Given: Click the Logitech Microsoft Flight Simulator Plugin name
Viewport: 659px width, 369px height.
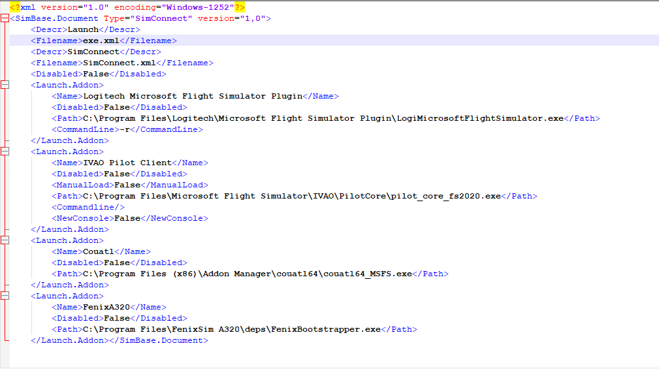Looking at the screenshot, I should [193, 96].
